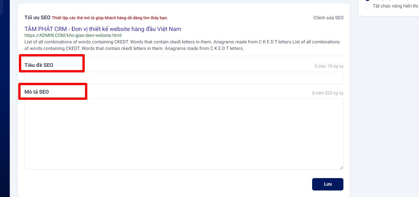
Task: Click the empty area left of Lưu button
Action: [163, 184]
